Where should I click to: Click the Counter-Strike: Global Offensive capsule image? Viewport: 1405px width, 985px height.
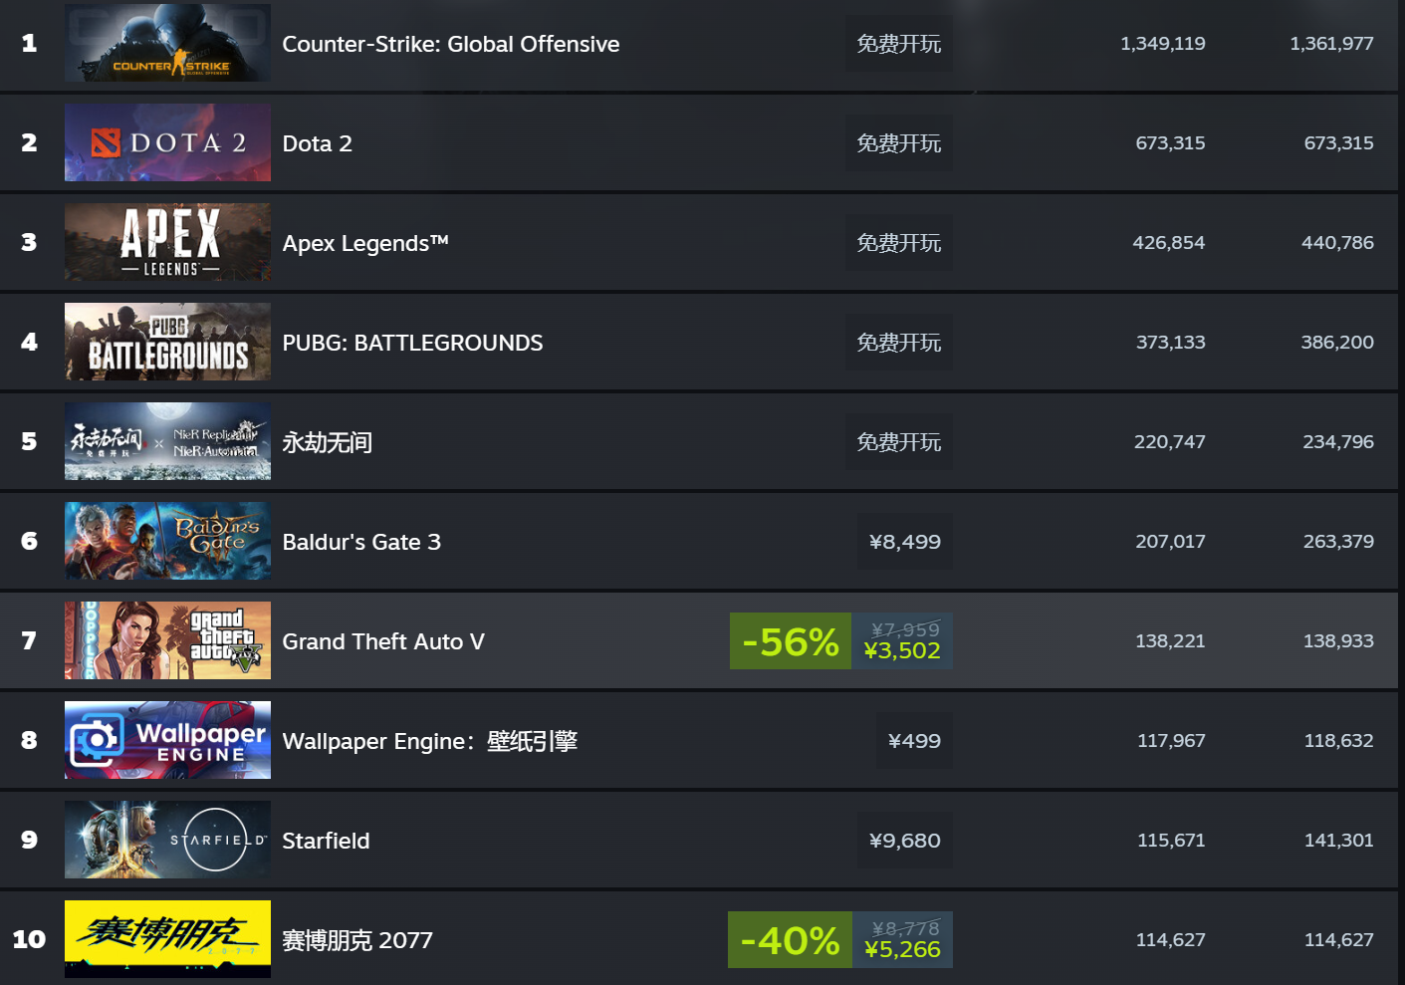click(167, 43)
